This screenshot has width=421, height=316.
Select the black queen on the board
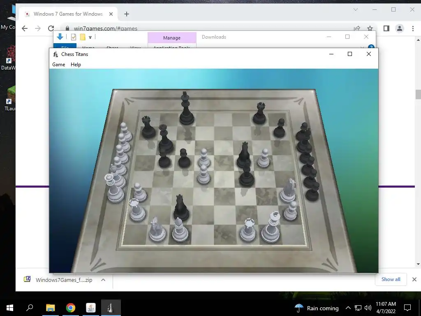coord(164,139)
